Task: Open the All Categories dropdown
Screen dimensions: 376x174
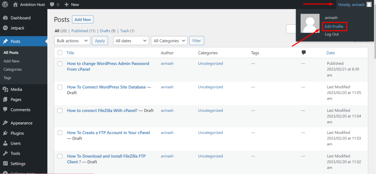Action: tap(169, 41)
